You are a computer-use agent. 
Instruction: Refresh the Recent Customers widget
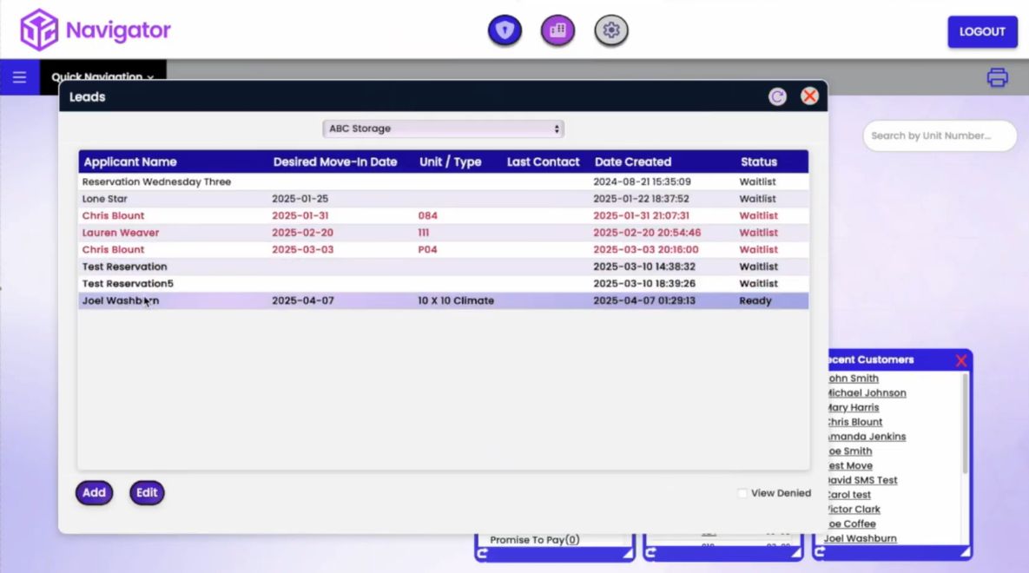tap(820, 553)
